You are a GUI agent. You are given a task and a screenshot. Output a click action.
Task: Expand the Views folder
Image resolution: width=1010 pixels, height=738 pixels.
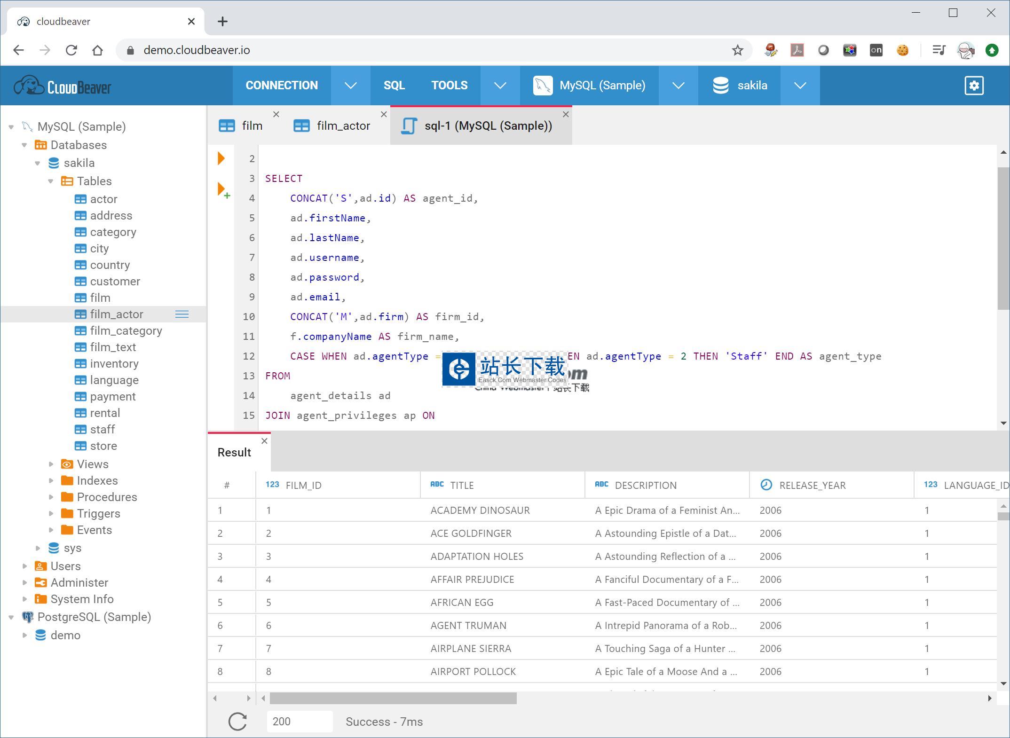pos(51,464)
